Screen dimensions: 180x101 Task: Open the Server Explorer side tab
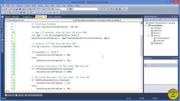(x=2, y=46)
